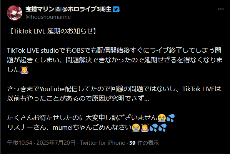Click the blue Twitter bird badge
The image size is (230, 154).
(116, 9)
